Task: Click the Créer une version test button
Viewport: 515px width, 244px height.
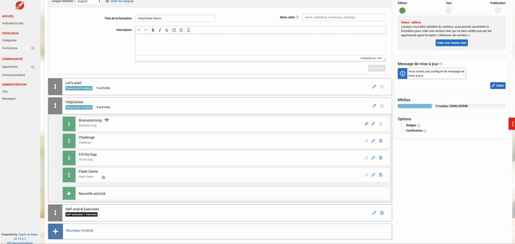Action: (x=452, y=43)
